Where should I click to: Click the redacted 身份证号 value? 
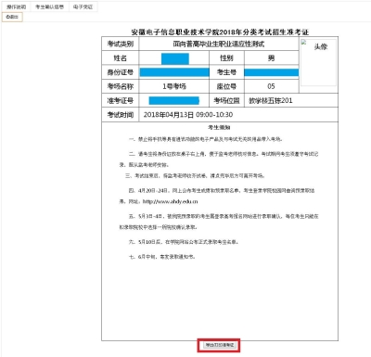(174, 72)
